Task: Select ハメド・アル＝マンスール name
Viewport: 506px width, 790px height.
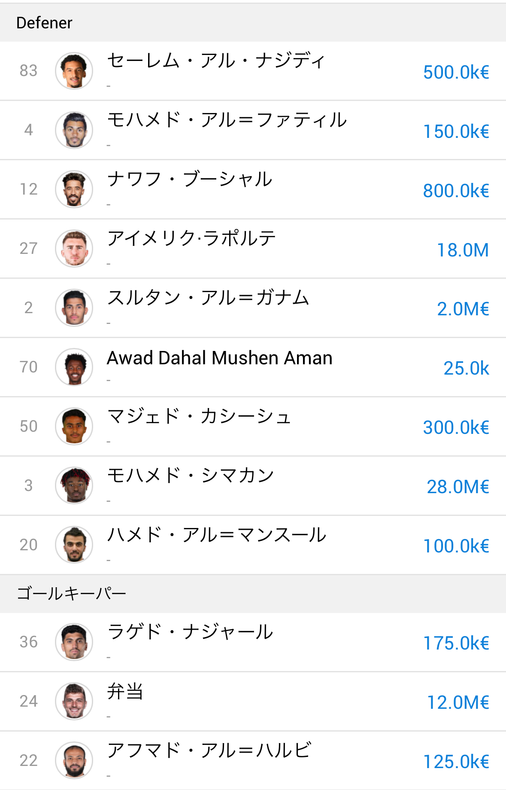Action: tap(217, 535)
